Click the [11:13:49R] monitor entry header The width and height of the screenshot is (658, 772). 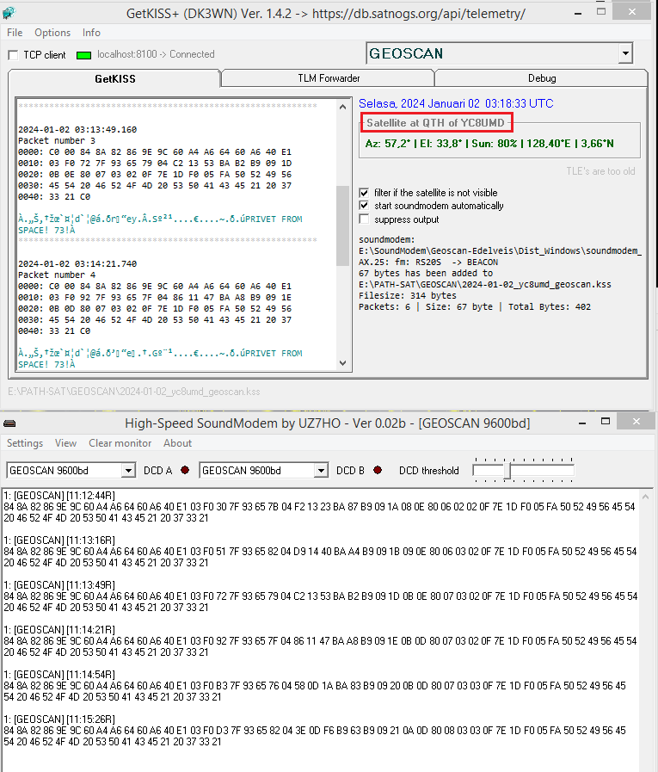click(x=59, y=585)
